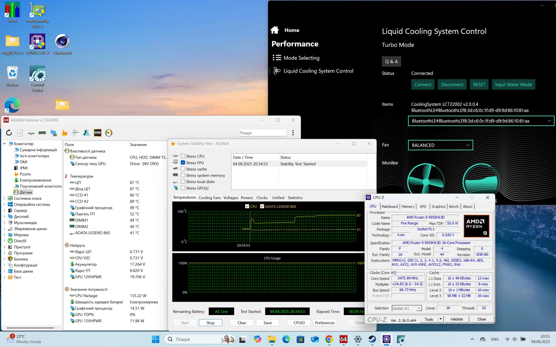Image resolution: width=556 pixels, height=347 pixels.
Task: Open the Memory tab in CPU-Z
Action: (408, 206)
